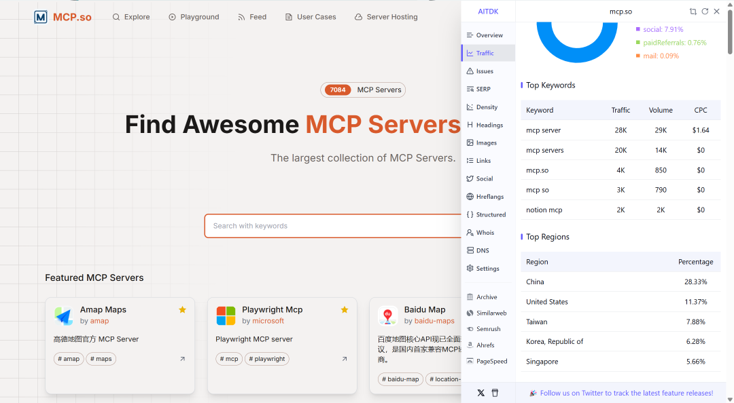
Task: Click the Playwright Mcp external arrow icon
Action: [x=345, y=359]
